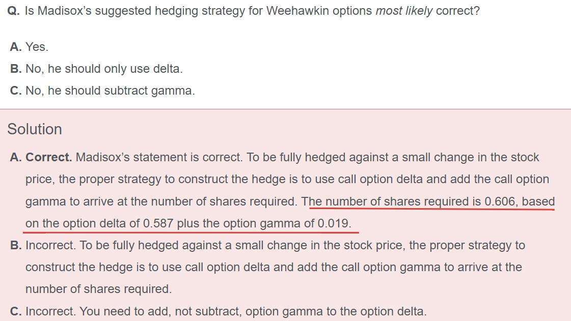
Task: Select answer "No, he should subtract gamma."
Action: pos(110,91)
